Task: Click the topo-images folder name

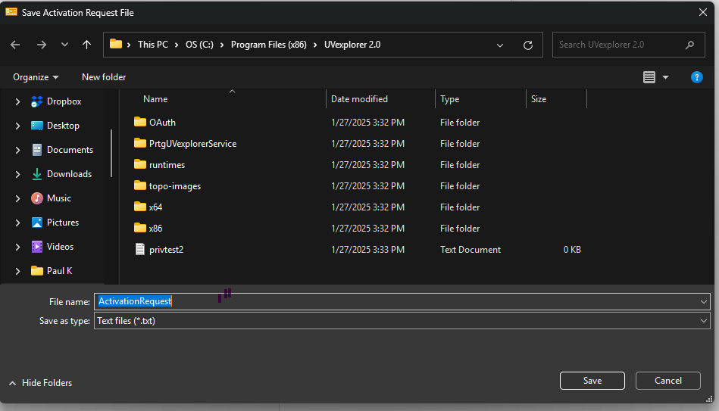Action: point(175,186)
